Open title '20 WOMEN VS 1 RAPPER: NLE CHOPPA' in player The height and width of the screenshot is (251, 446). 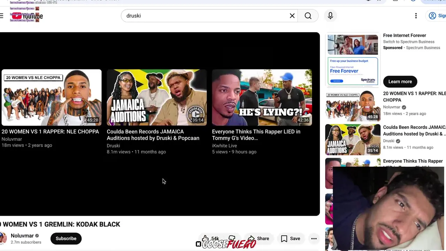pos(50,131)
